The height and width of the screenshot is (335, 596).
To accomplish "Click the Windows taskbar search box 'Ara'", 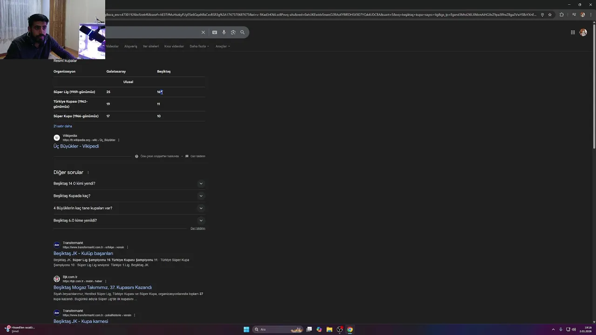I will point(278,329).
